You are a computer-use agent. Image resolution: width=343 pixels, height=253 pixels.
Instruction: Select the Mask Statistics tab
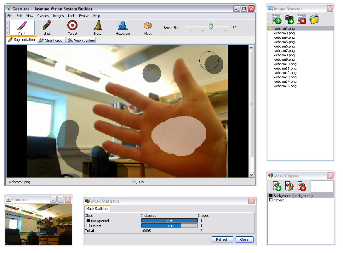coord(98,209)
